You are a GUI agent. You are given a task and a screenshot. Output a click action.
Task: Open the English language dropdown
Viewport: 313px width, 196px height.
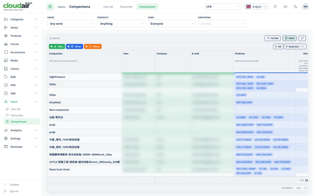point(256,7)
